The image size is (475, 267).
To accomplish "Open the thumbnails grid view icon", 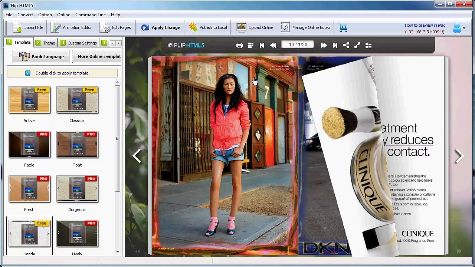I will point(251,45).
